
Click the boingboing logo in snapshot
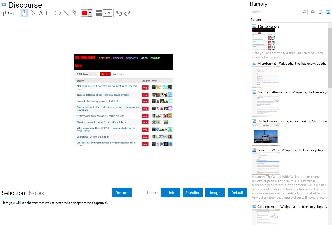click(x=85, y=57)
